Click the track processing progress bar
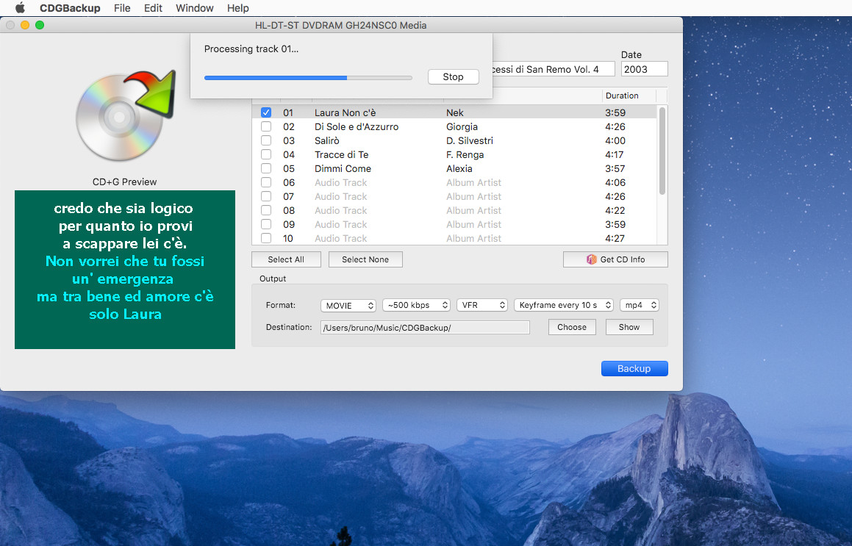Image resolution: width=852 pixels, height=546 pixels. 308,78
